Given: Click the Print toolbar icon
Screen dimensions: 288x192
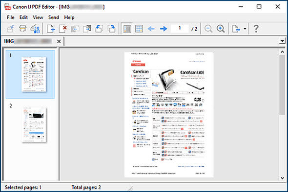Looking at the screenshot, I should tap(22, 29).
